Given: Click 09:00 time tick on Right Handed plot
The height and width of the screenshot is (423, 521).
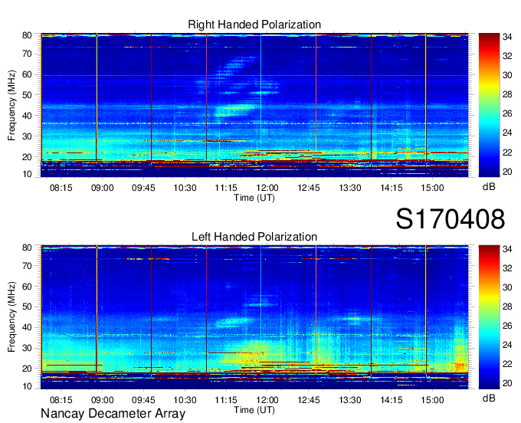Looking at the screenshot, I should [103, 188].
